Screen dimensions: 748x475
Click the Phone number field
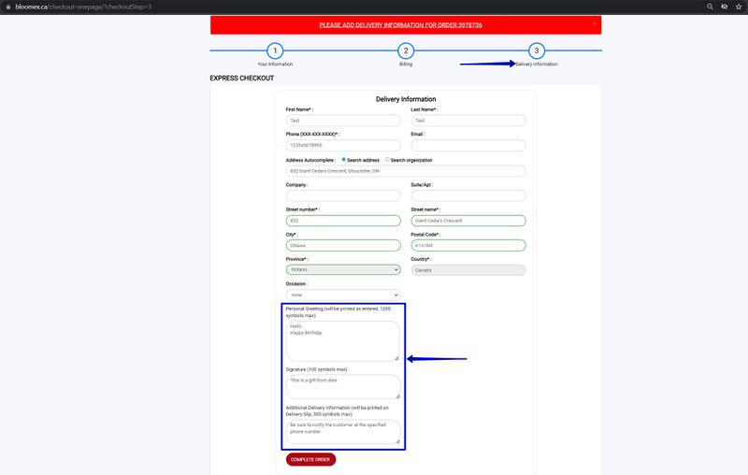[343, 146]
